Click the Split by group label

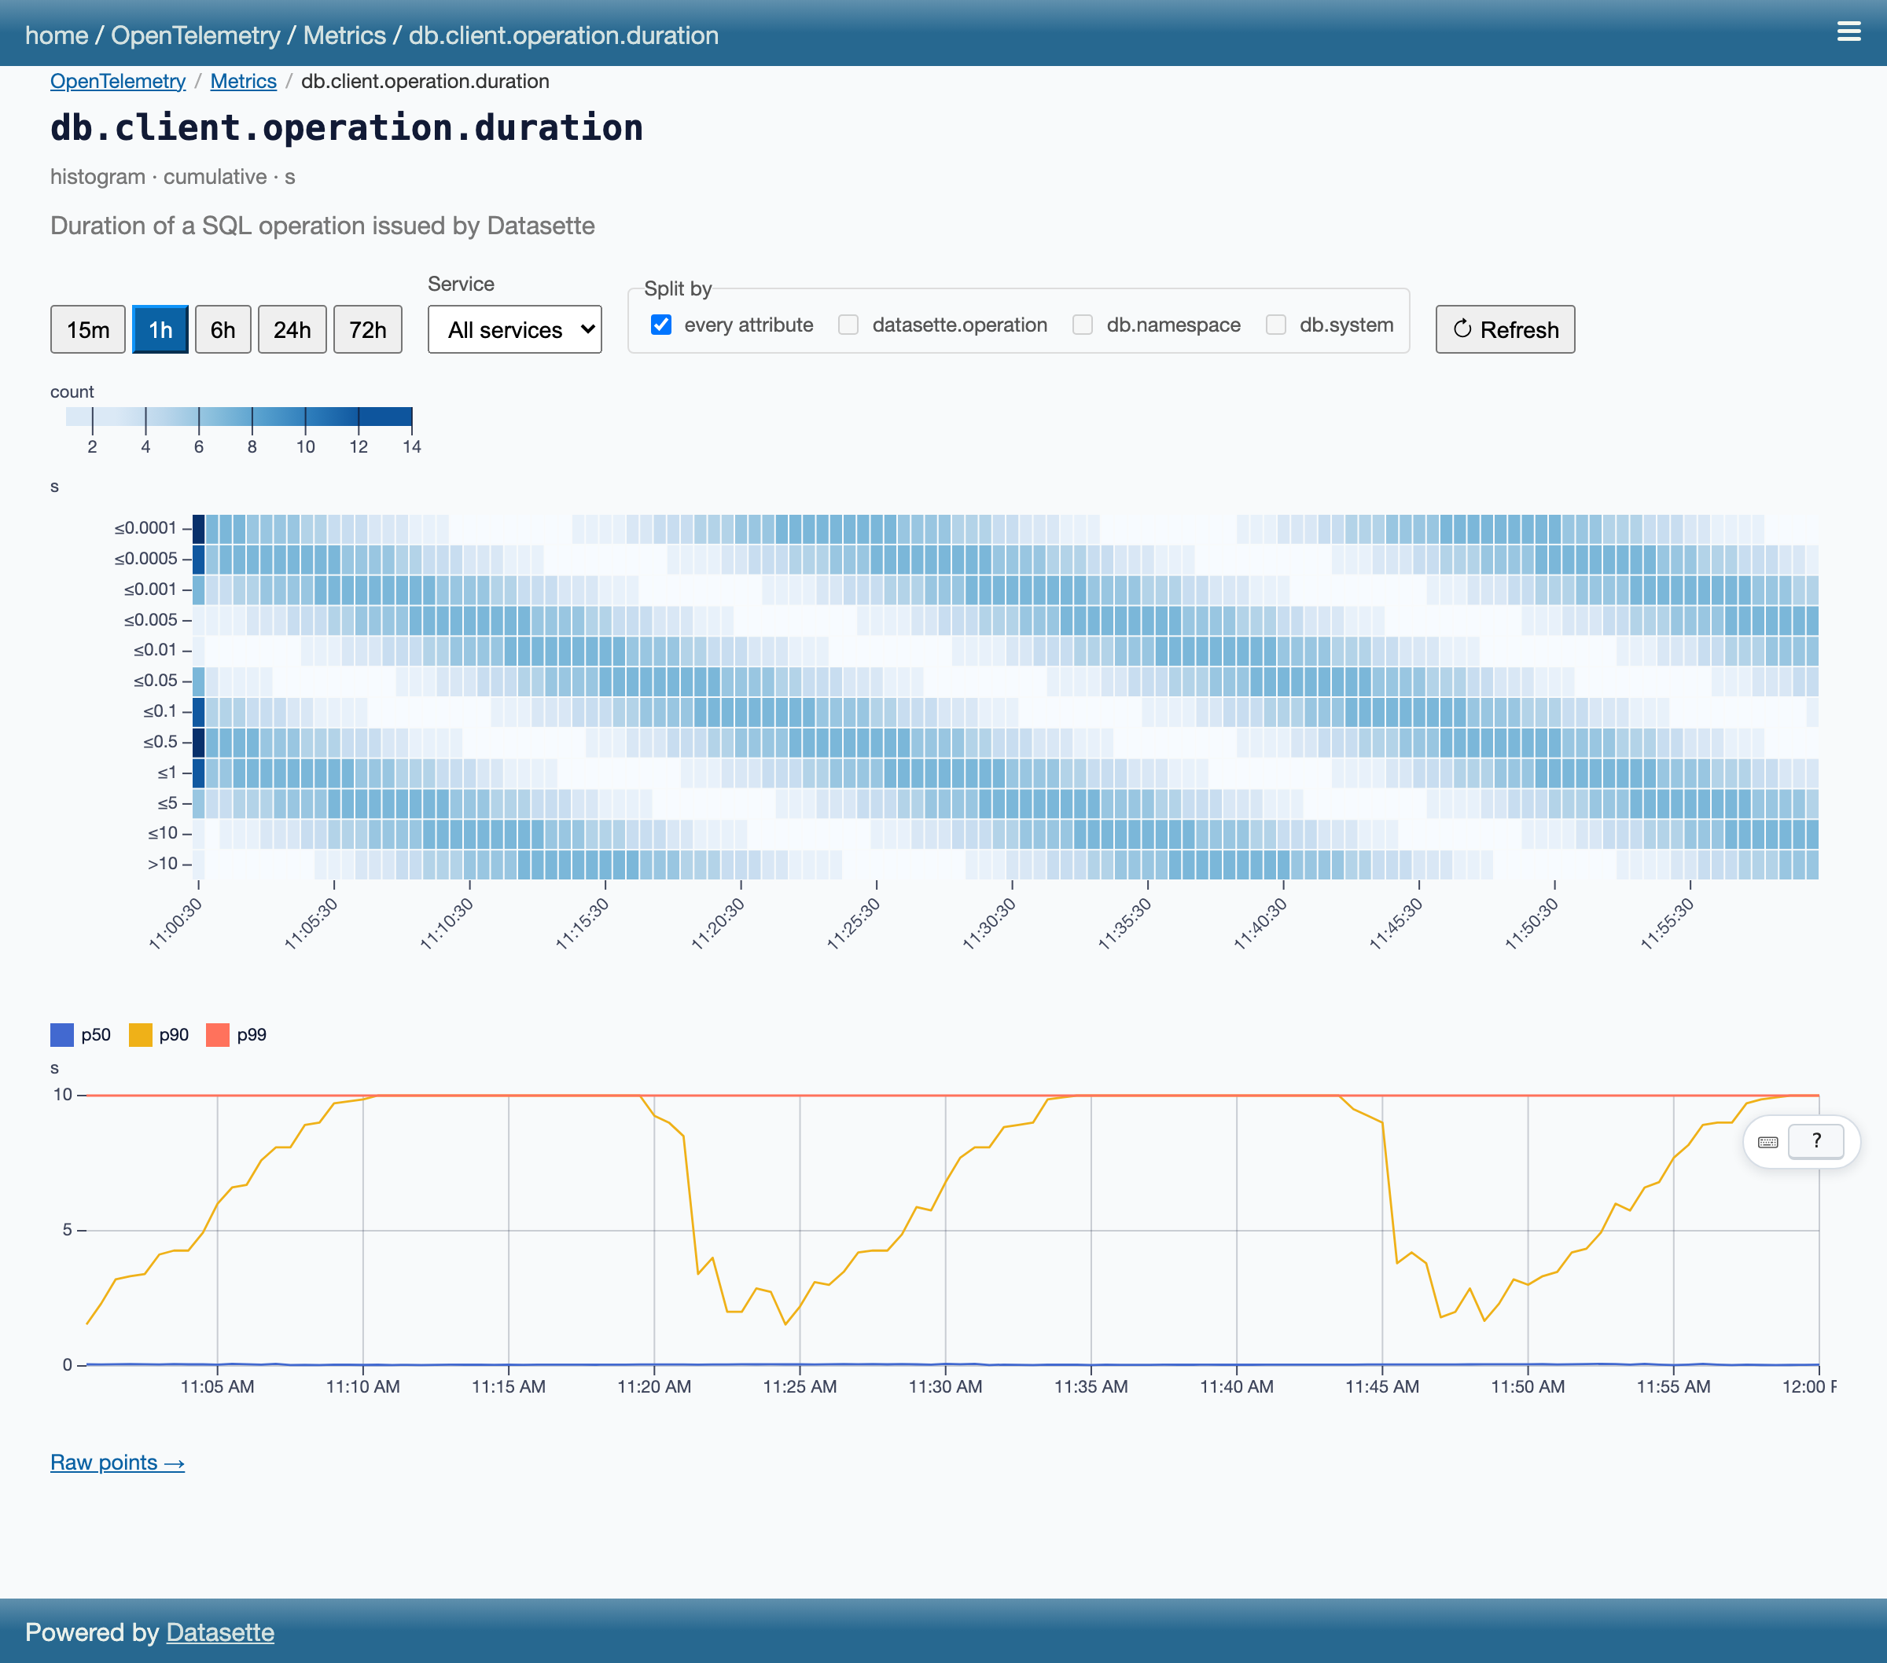pos(678,288)
